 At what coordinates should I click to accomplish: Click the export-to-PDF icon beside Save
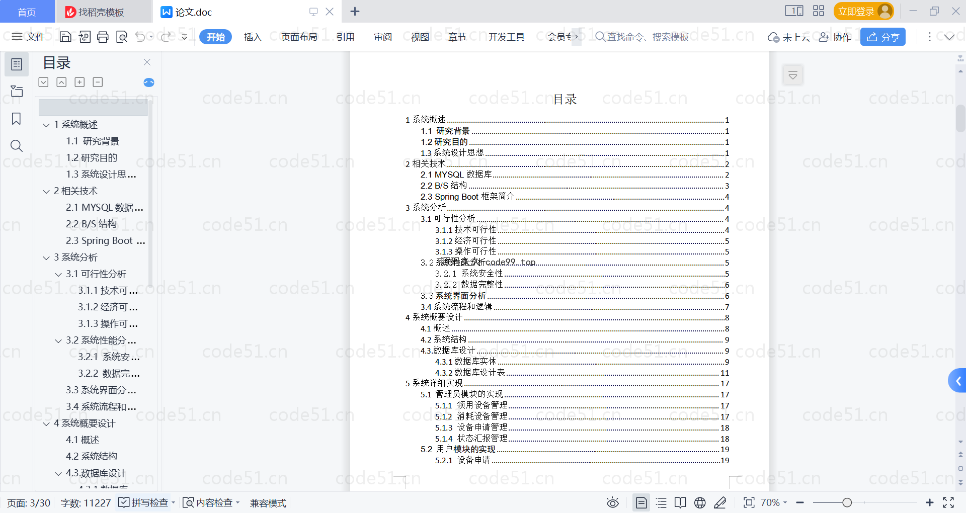[85, 37]
